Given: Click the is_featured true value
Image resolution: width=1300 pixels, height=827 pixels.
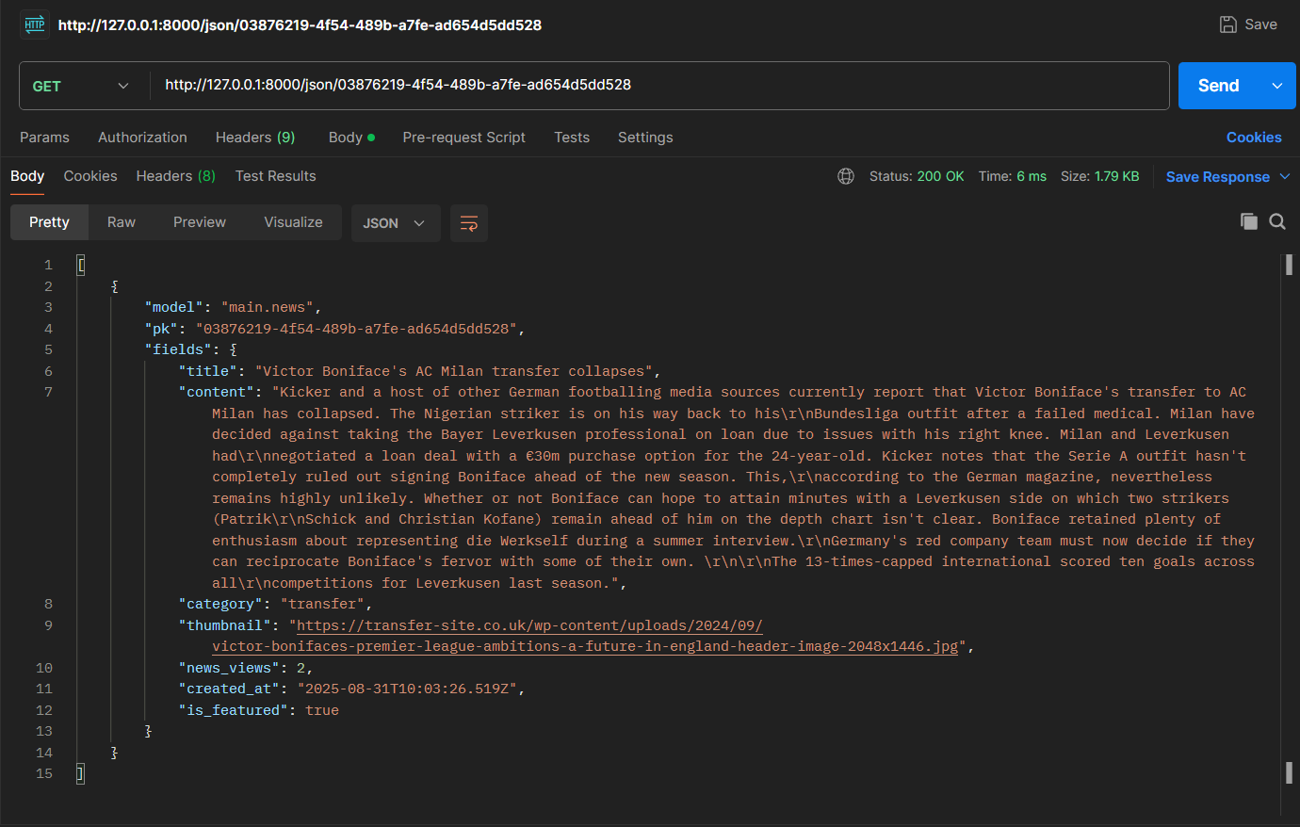Looking at the screenshot, I should pyautogui.click(x=322, y=710).
